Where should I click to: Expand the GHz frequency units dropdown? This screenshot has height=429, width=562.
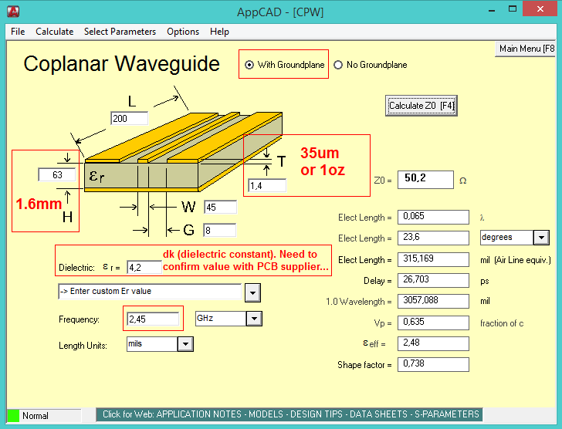pyautogui.click(x=254, y=319)
